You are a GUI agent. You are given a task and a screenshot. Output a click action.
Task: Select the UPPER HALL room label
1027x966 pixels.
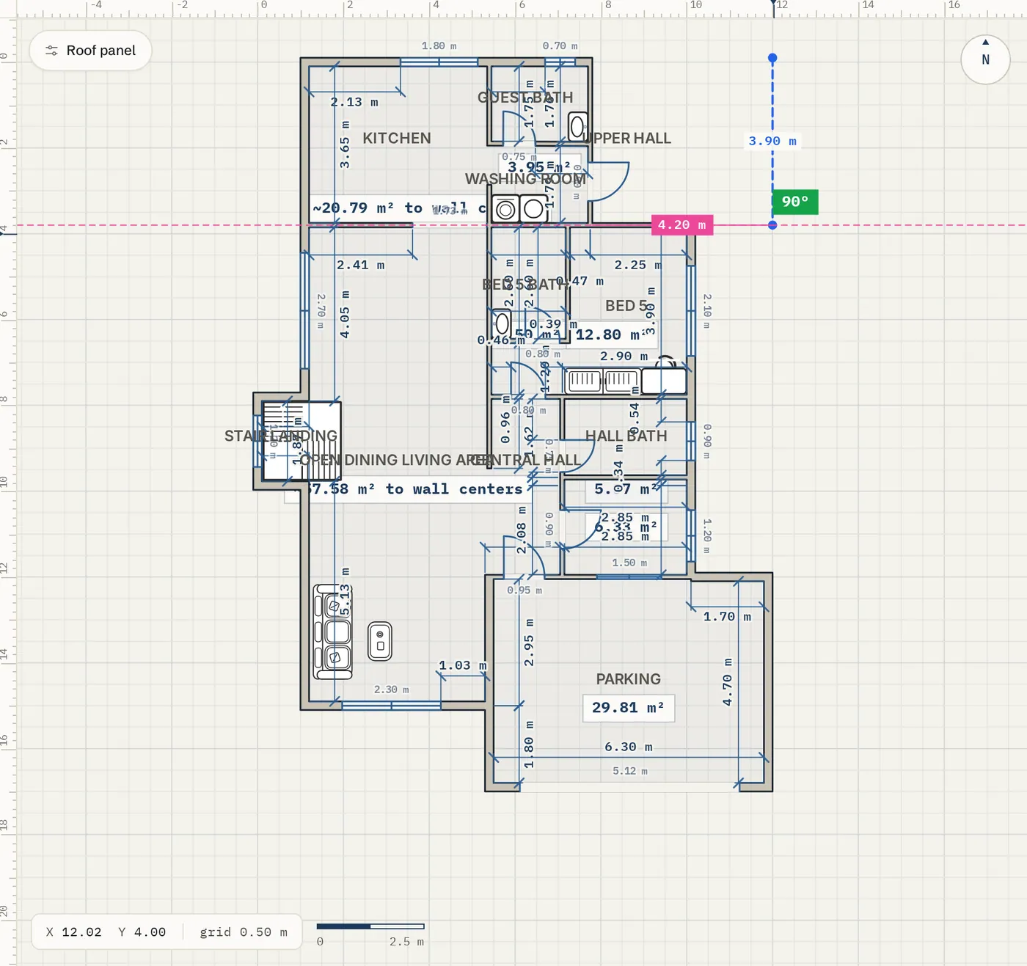[629, 138]
